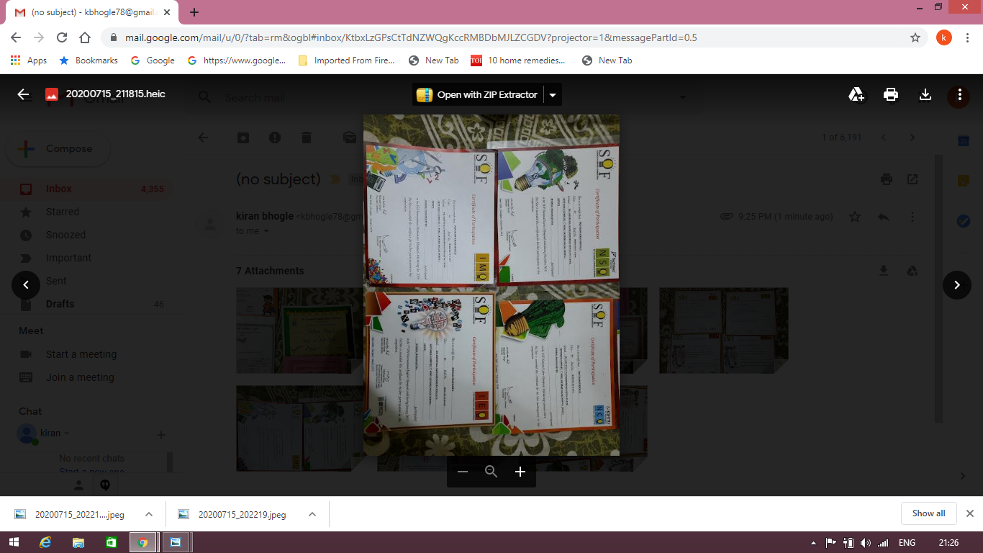Show hidden tray icons arrow
Image resolution: width=983 pixels, height=553 pixels.
(x=813, y=543)
